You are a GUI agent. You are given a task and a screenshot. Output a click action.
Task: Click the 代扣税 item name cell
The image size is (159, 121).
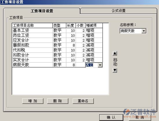[x=33, y=50]
